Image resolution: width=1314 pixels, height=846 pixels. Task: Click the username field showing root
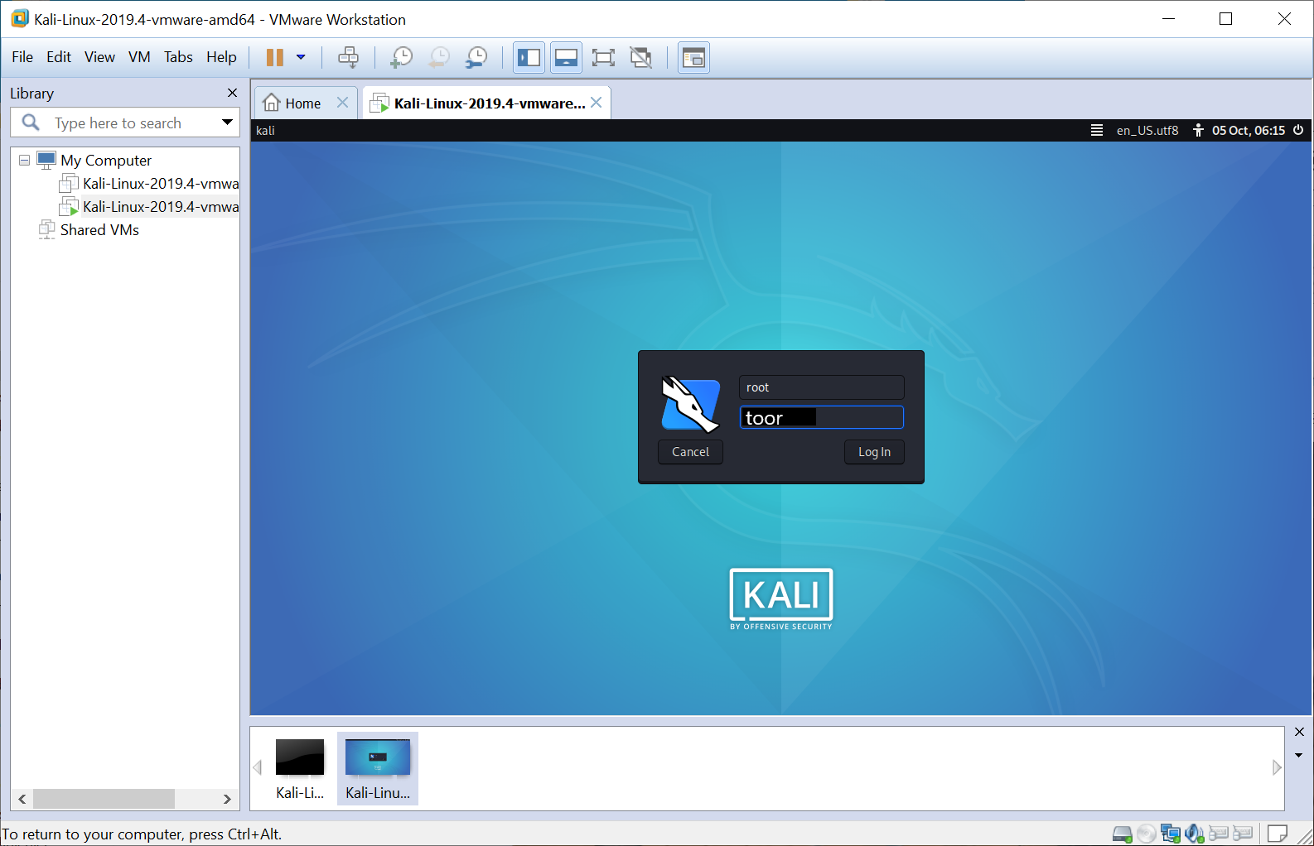tap(821, 387)
